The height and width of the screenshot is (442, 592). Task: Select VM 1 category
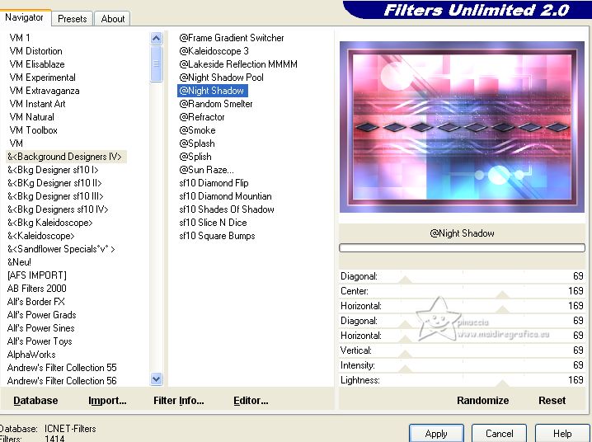click(20, 38)
